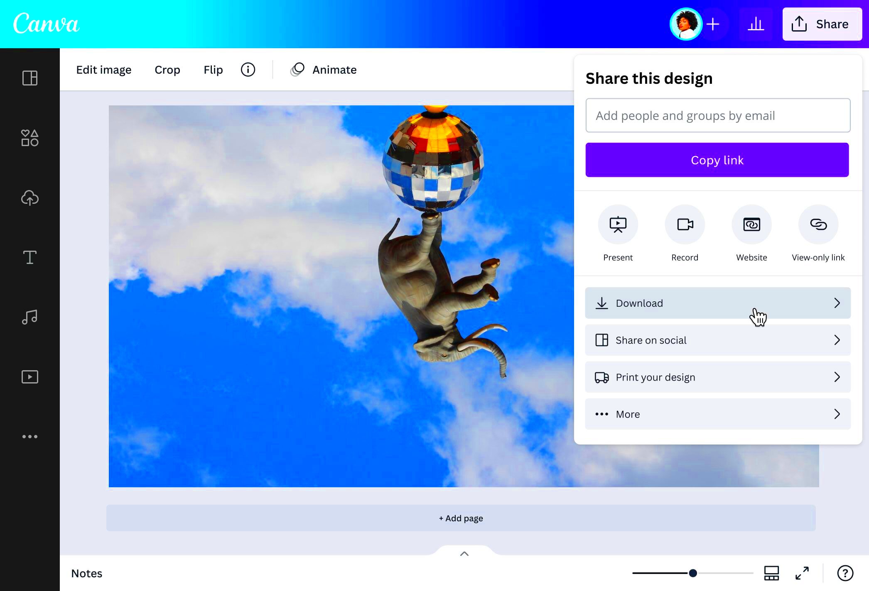Click the Video sidebar icon
Image resolution: width=869 pixels, height=591 pixels.
pos(29,376)
